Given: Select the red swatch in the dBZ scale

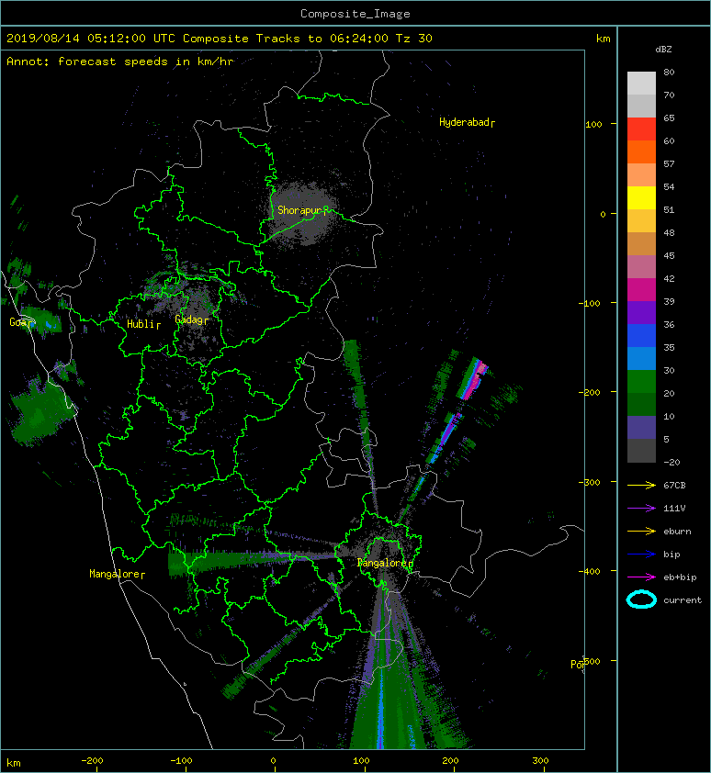Looking at the screenshot, I should tap(641, 129).
